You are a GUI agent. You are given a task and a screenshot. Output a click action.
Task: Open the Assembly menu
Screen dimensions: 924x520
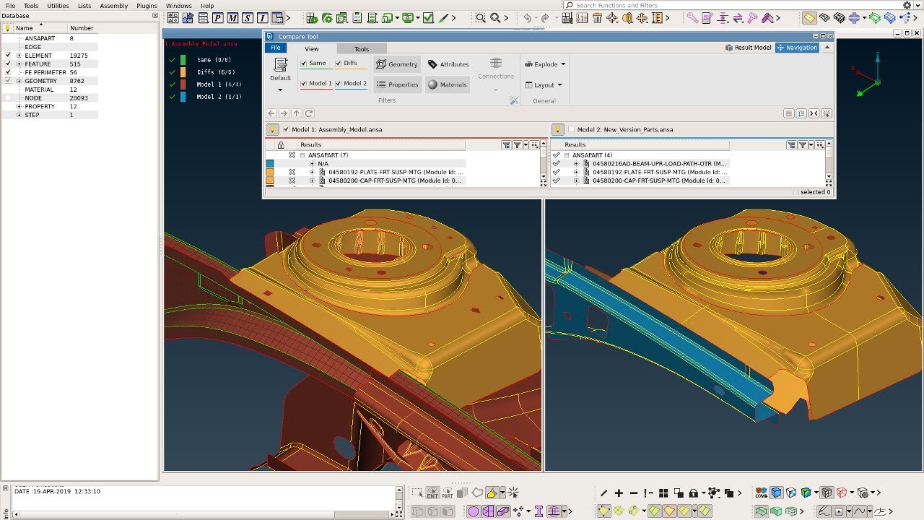pos(113,6)
